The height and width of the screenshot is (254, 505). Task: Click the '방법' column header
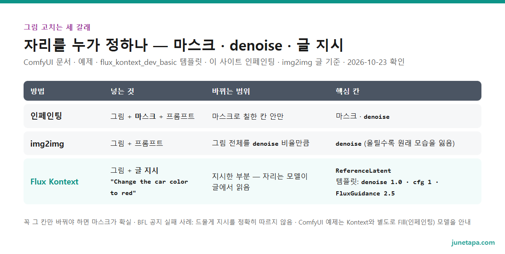(x=37, y=91)
